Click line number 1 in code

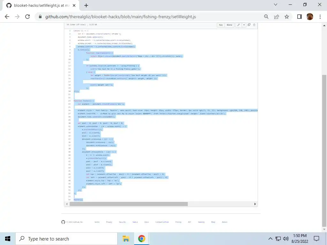click(x=70, y=31)
